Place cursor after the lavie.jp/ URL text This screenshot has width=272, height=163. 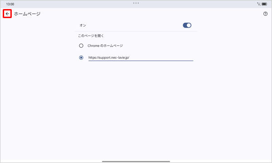(130, 58)
